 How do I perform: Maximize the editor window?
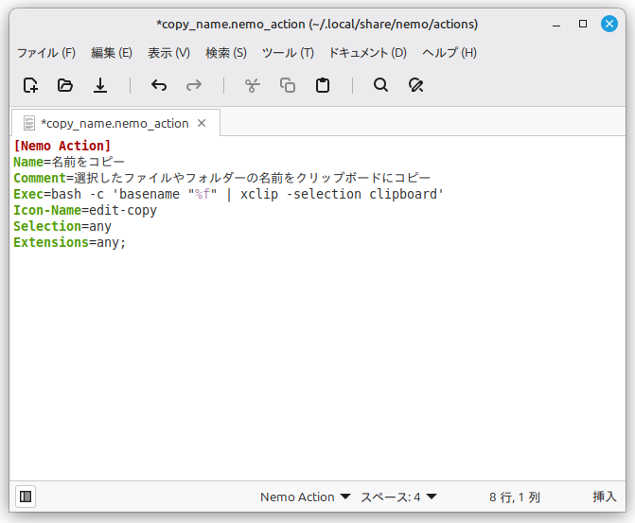point(583,24)
